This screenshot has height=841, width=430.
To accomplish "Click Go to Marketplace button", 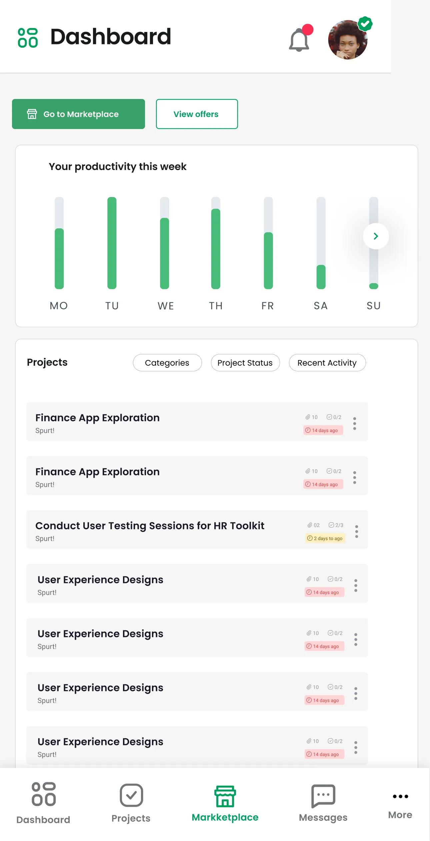I will (x=78, y=114).
